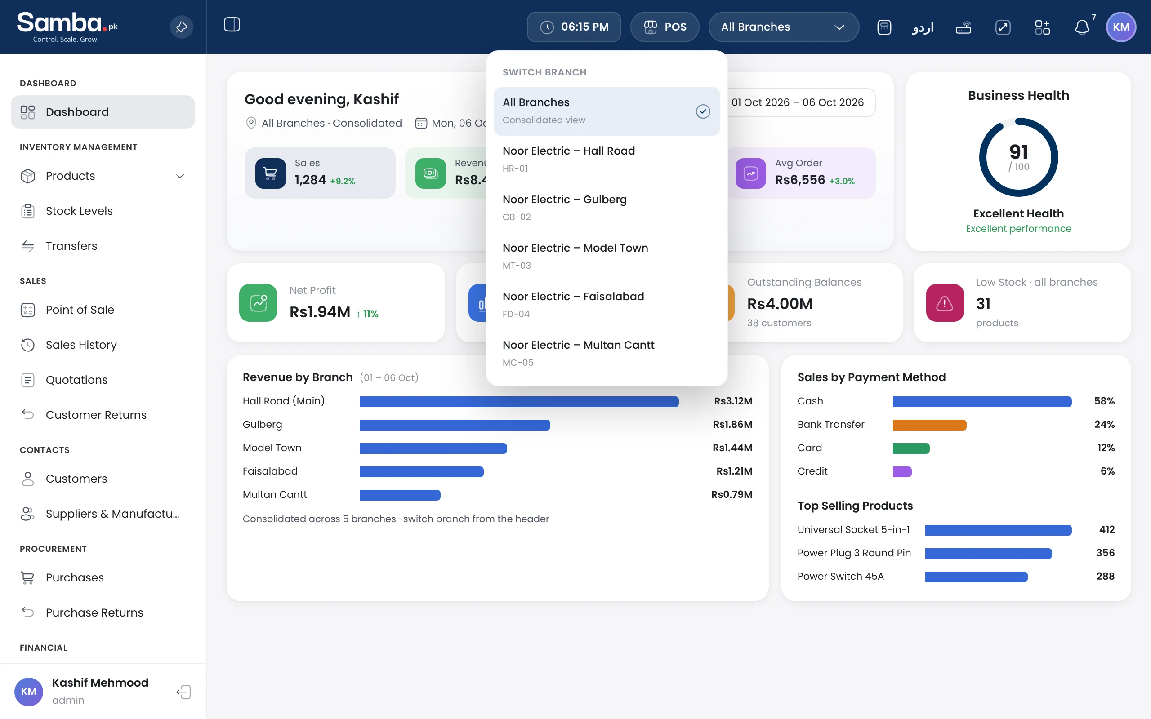
Task: Select Noor Electric – Multan Cantt branch
Action: 607,353
